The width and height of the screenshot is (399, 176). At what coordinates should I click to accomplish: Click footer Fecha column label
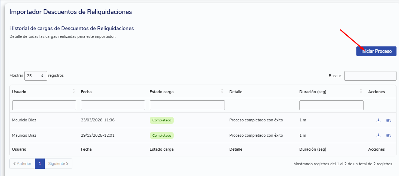[86, 149]
